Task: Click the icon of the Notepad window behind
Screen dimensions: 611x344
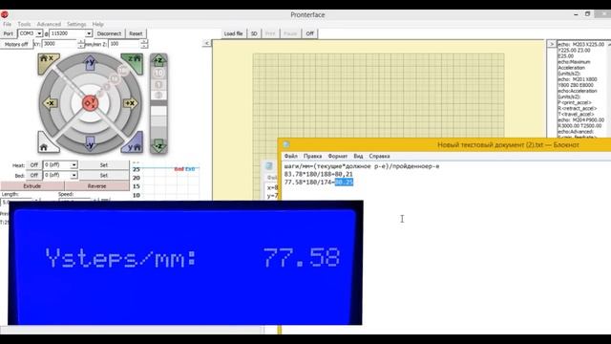Action: [x=269, y=165]
